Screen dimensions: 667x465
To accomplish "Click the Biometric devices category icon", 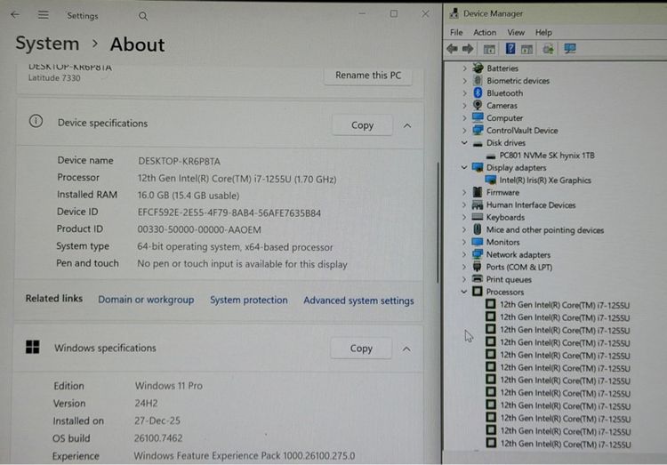I will pos(478,80).
